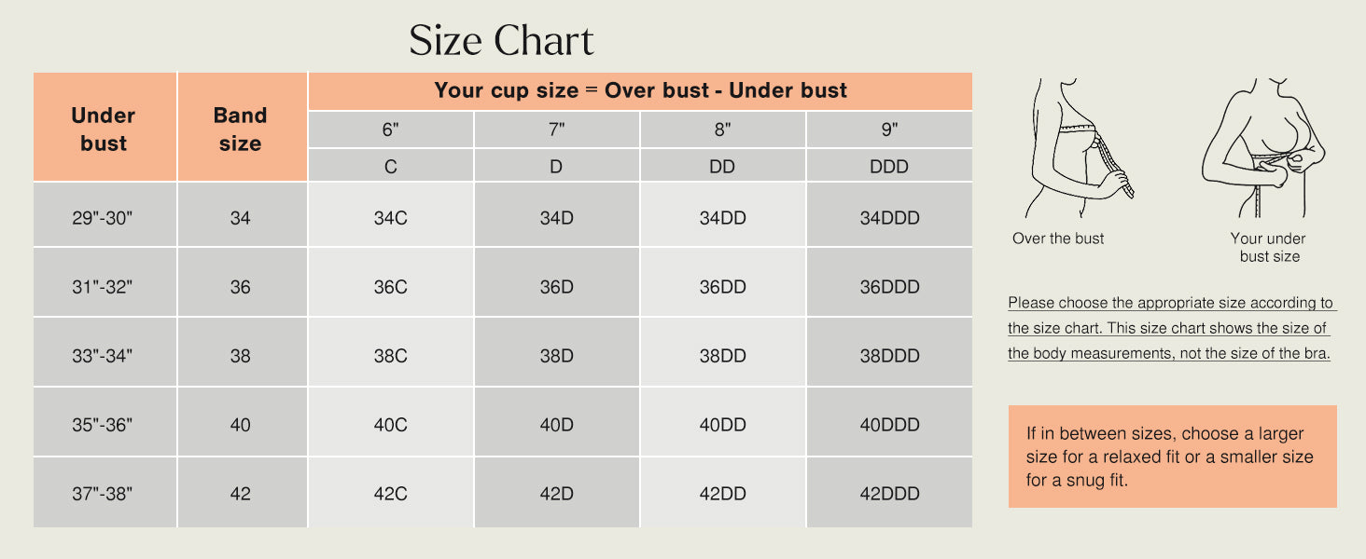Click the 8" difference column label
This screenshot has width=1366, height=559.
tap(723, 130)
